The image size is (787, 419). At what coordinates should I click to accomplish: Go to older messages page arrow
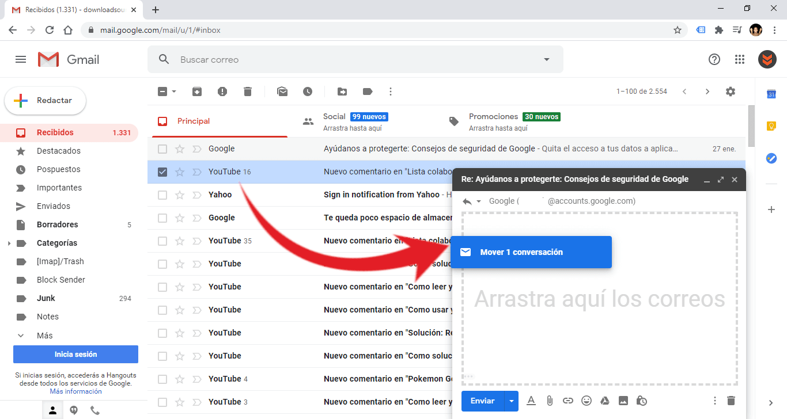click(x=707, y=92)
